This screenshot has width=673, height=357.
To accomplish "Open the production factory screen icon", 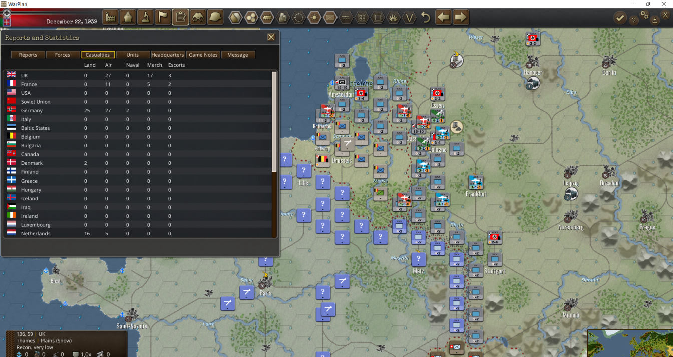I will tap(111, 17).
